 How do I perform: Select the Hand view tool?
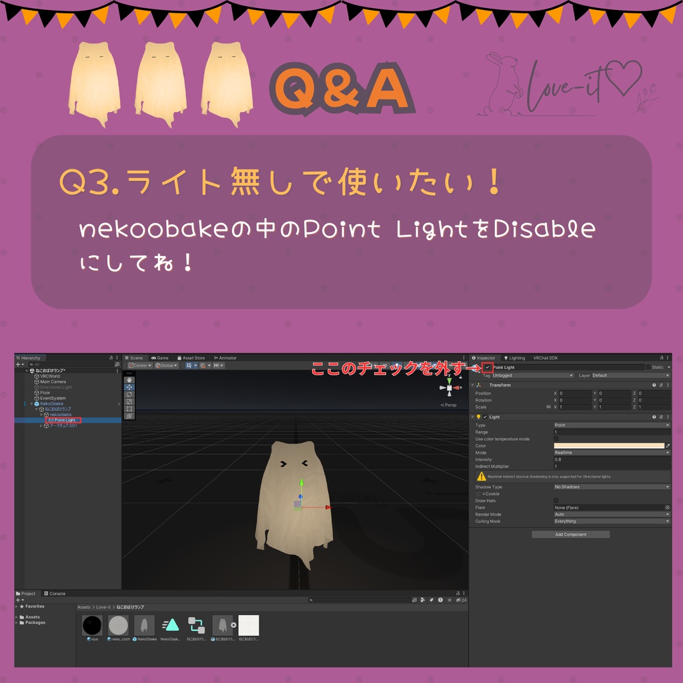pyautogui.click(x=129, y=380)
